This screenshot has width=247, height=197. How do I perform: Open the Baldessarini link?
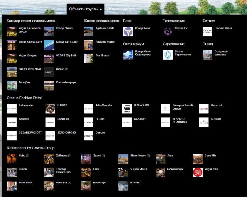click(26, 106)
